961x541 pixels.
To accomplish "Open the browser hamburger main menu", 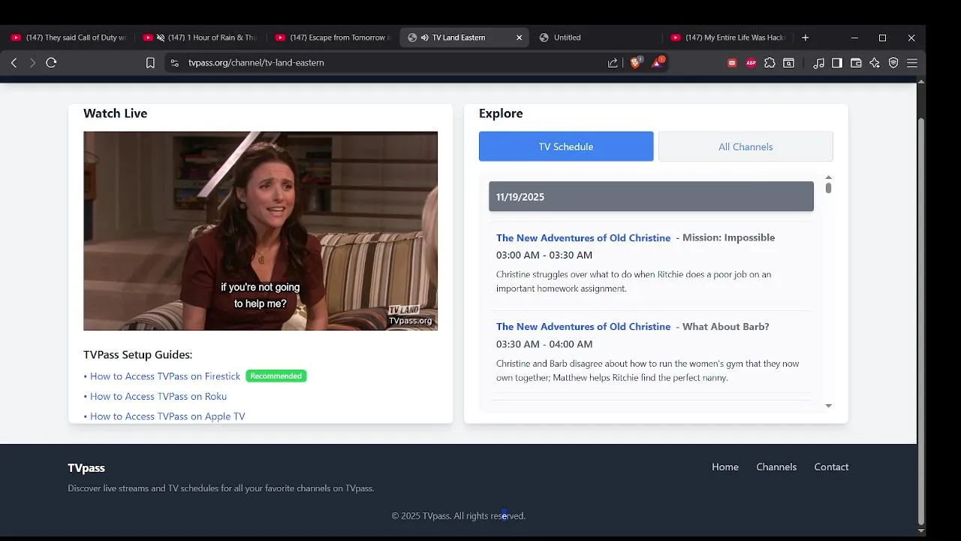I will point(912,63).
